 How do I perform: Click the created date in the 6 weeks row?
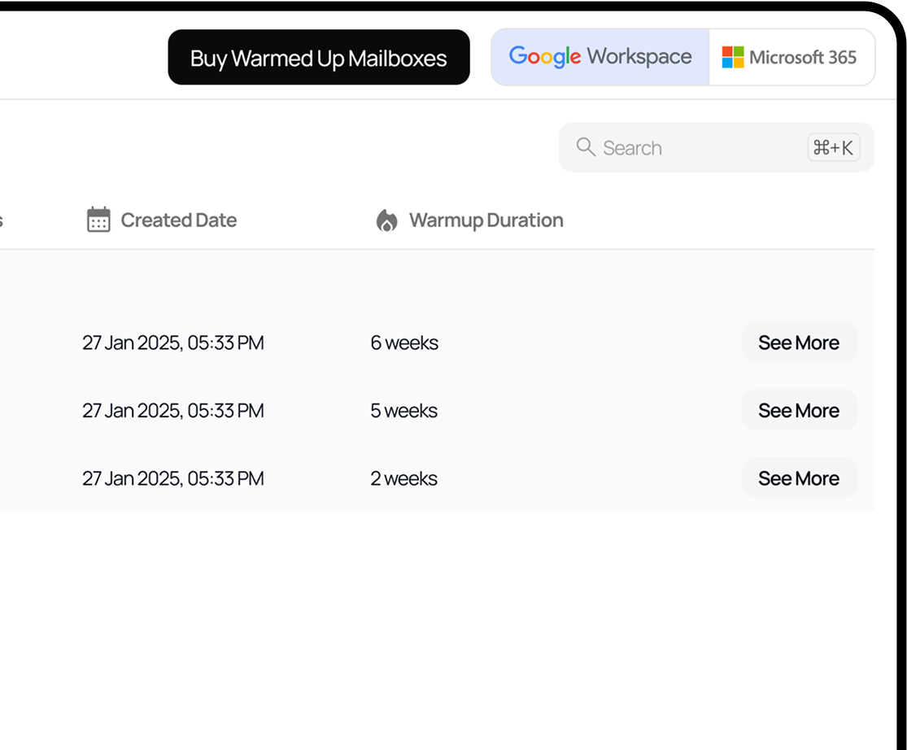(173, 343)
